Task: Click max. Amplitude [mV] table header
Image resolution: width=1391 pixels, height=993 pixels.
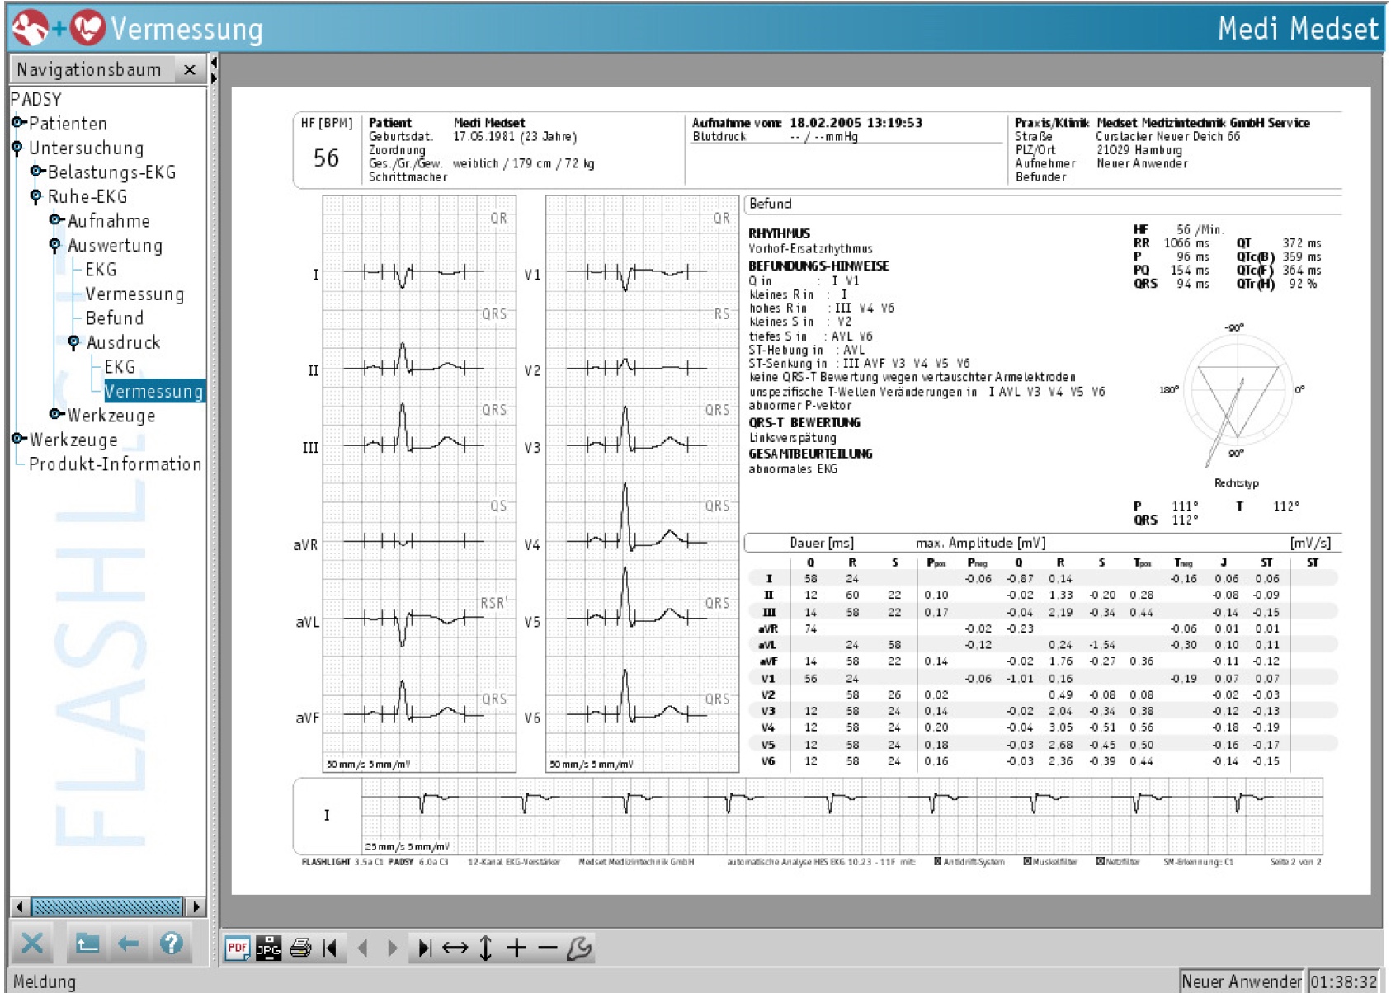Action: coord(980,543)
